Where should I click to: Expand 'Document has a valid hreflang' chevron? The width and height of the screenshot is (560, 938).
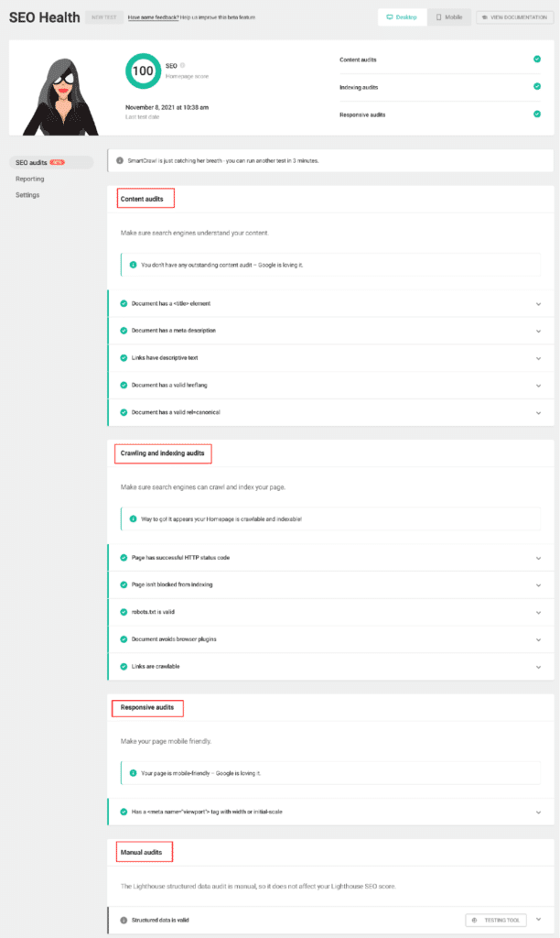tap(538, 386)
